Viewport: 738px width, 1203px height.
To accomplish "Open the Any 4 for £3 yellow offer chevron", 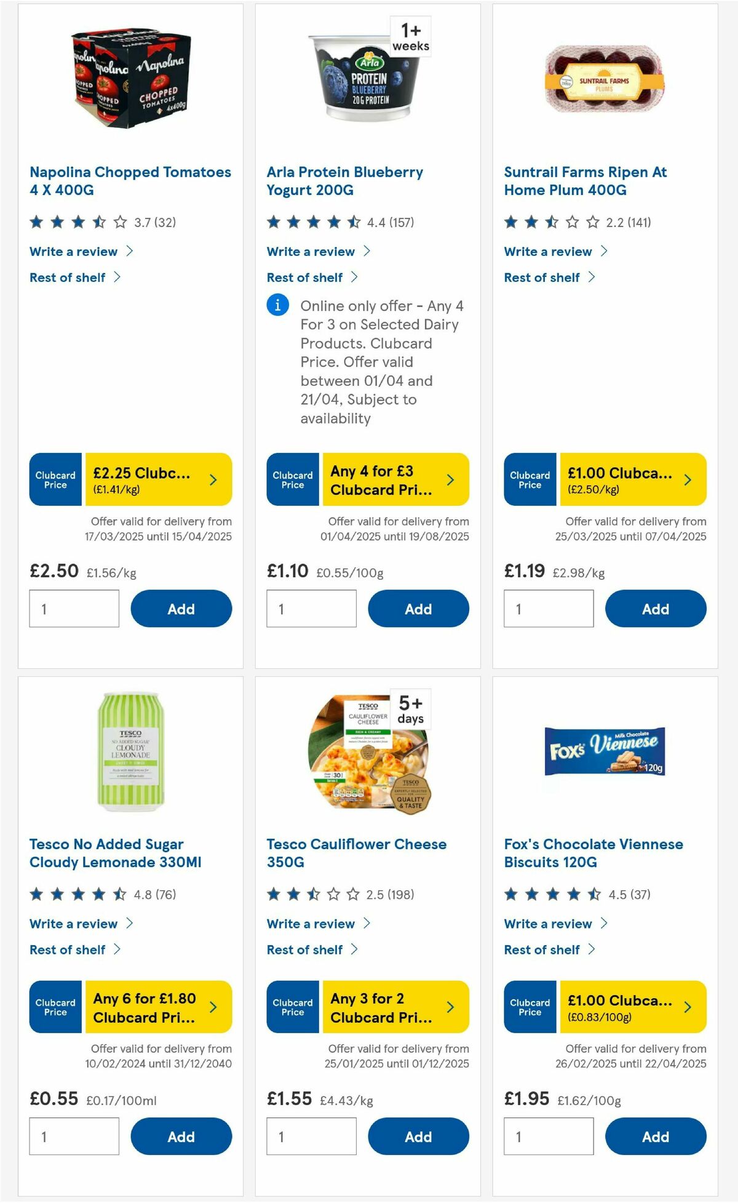I will pyautogui.click(x=450, y=479).
